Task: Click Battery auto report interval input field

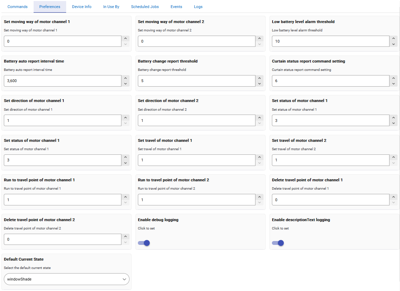Action: click(x=62, y=81)
